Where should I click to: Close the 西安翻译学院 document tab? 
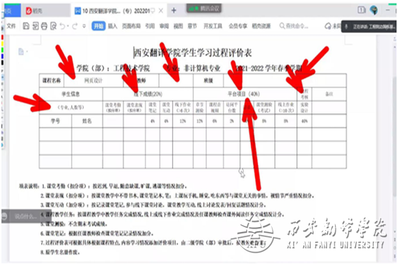click(160, 10)
